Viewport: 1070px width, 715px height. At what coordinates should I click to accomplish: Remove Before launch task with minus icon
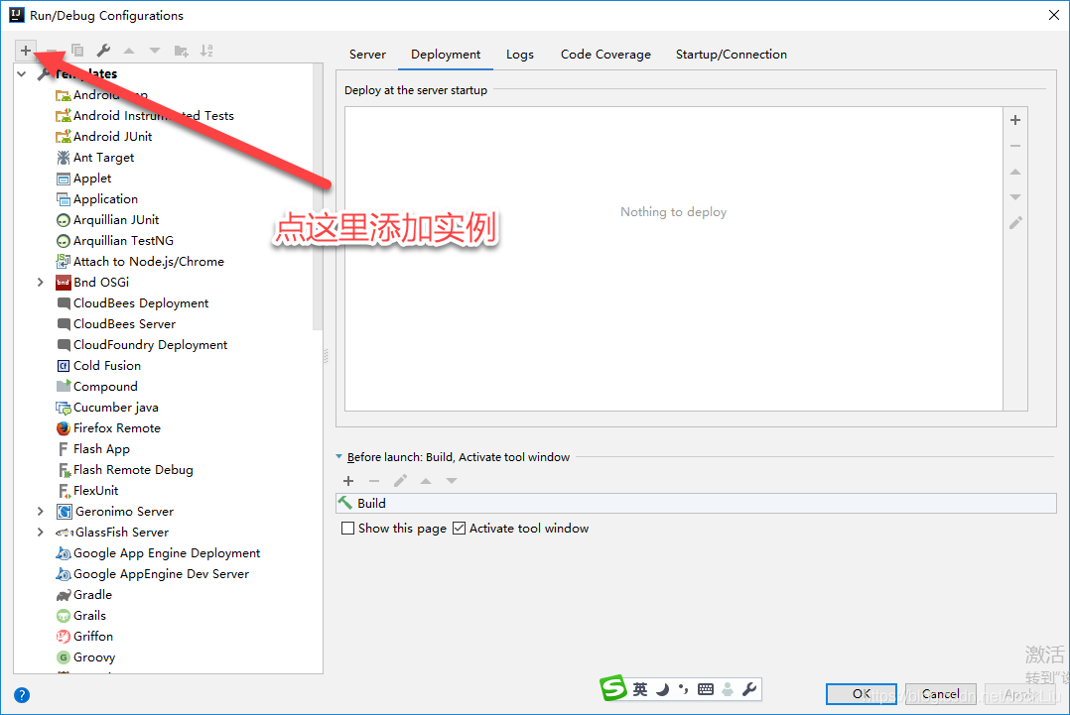pos(374,481)
